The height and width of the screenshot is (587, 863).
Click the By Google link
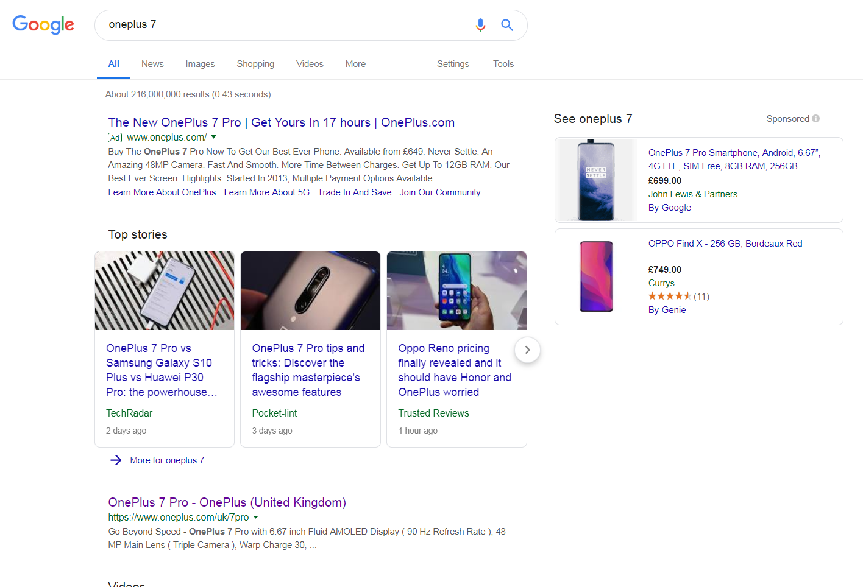point(670,208)
